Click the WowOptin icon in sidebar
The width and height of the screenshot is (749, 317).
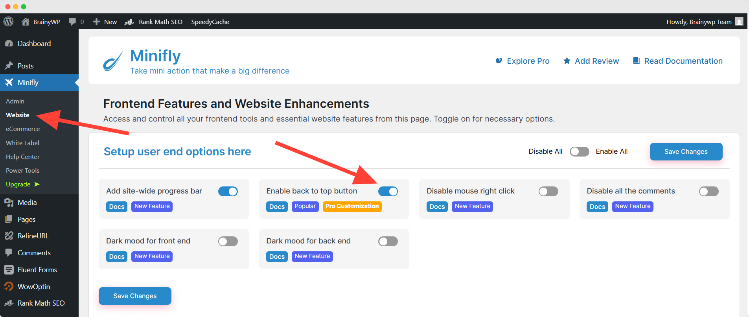[x=9, y=286]
